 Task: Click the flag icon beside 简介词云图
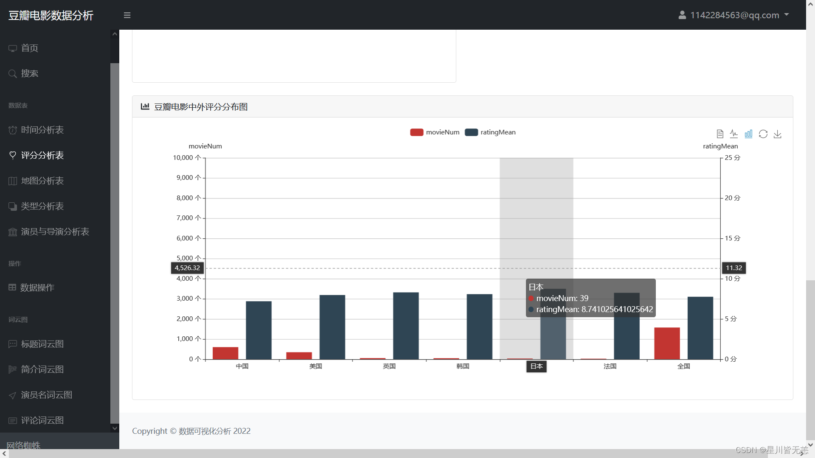click(13, 370)
